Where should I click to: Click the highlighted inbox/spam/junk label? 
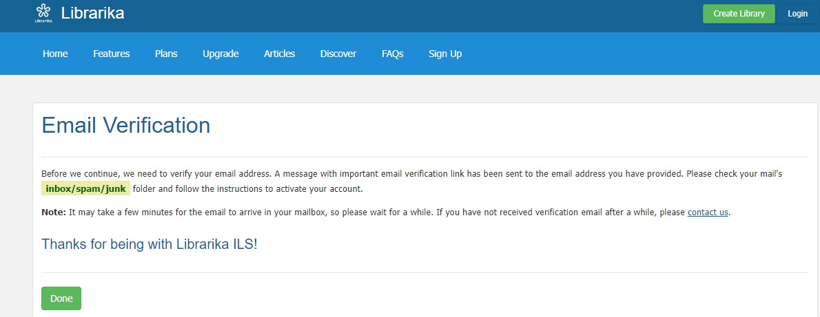coord(85,188)
